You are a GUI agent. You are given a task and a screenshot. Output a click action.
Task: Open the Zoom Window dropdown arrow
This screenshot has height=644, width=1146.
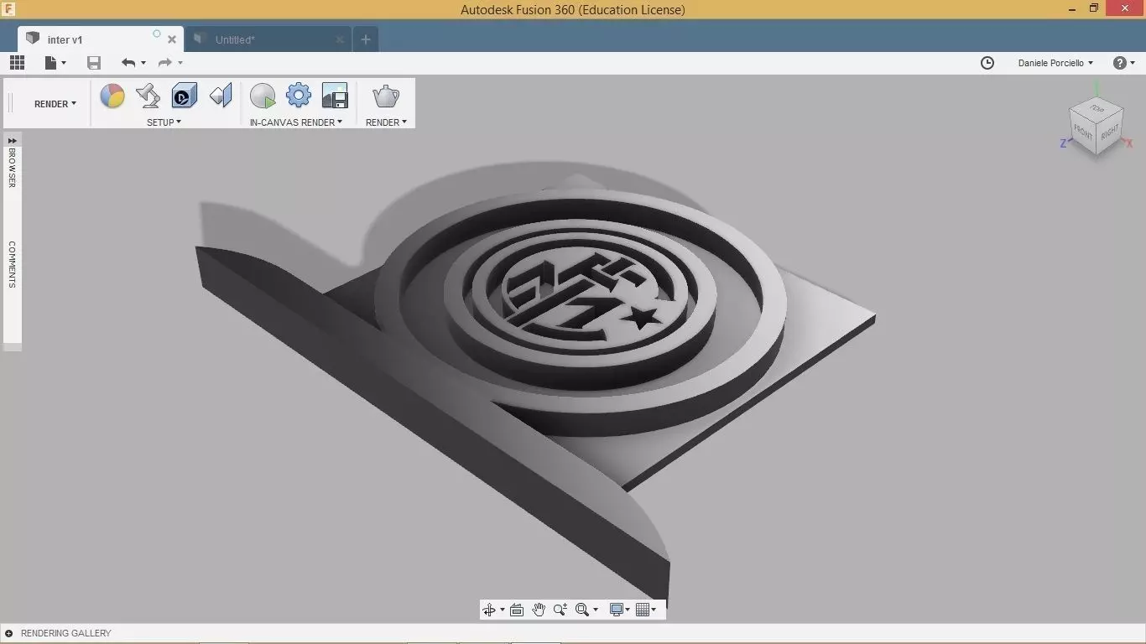(596, 610)
